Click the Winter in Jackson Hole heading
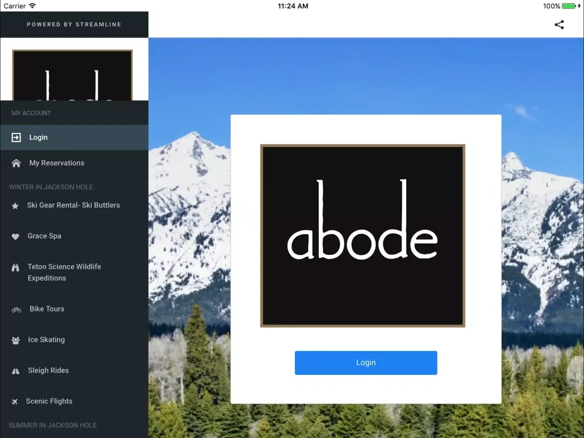The height and width of the screenshot is (438, 584). 51,187
